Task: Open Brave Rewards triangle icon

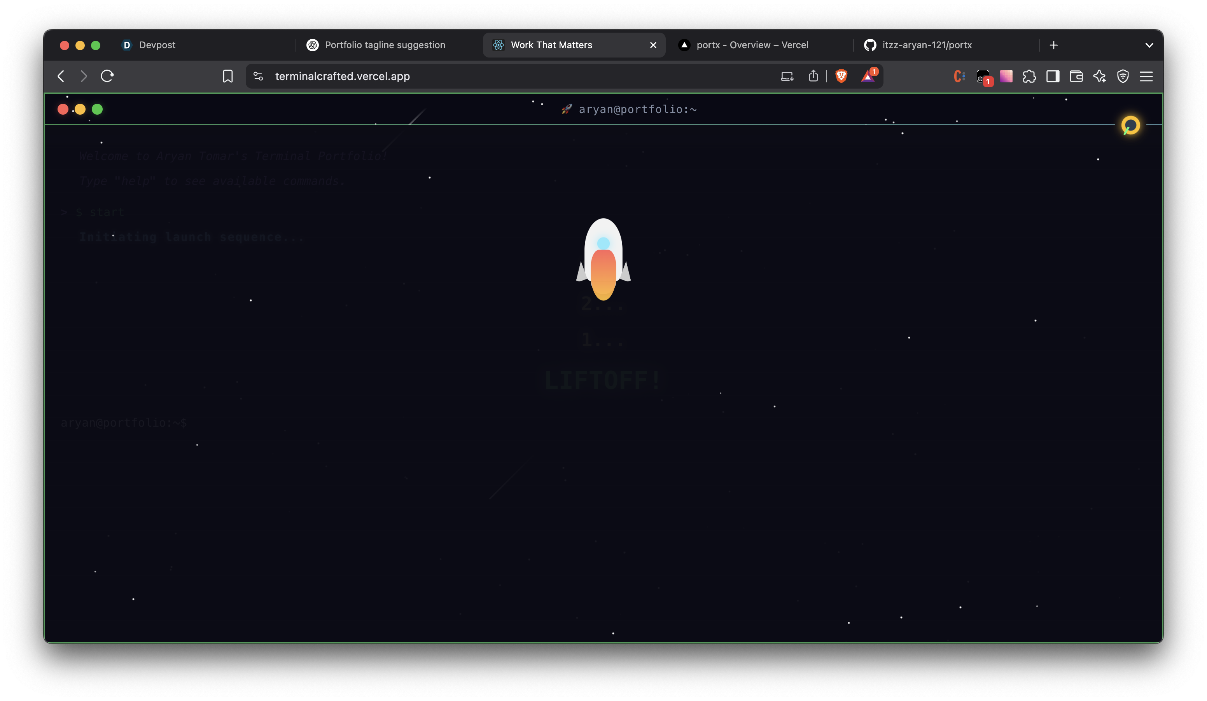Action: pyautogui.click(x=868, y=77)
